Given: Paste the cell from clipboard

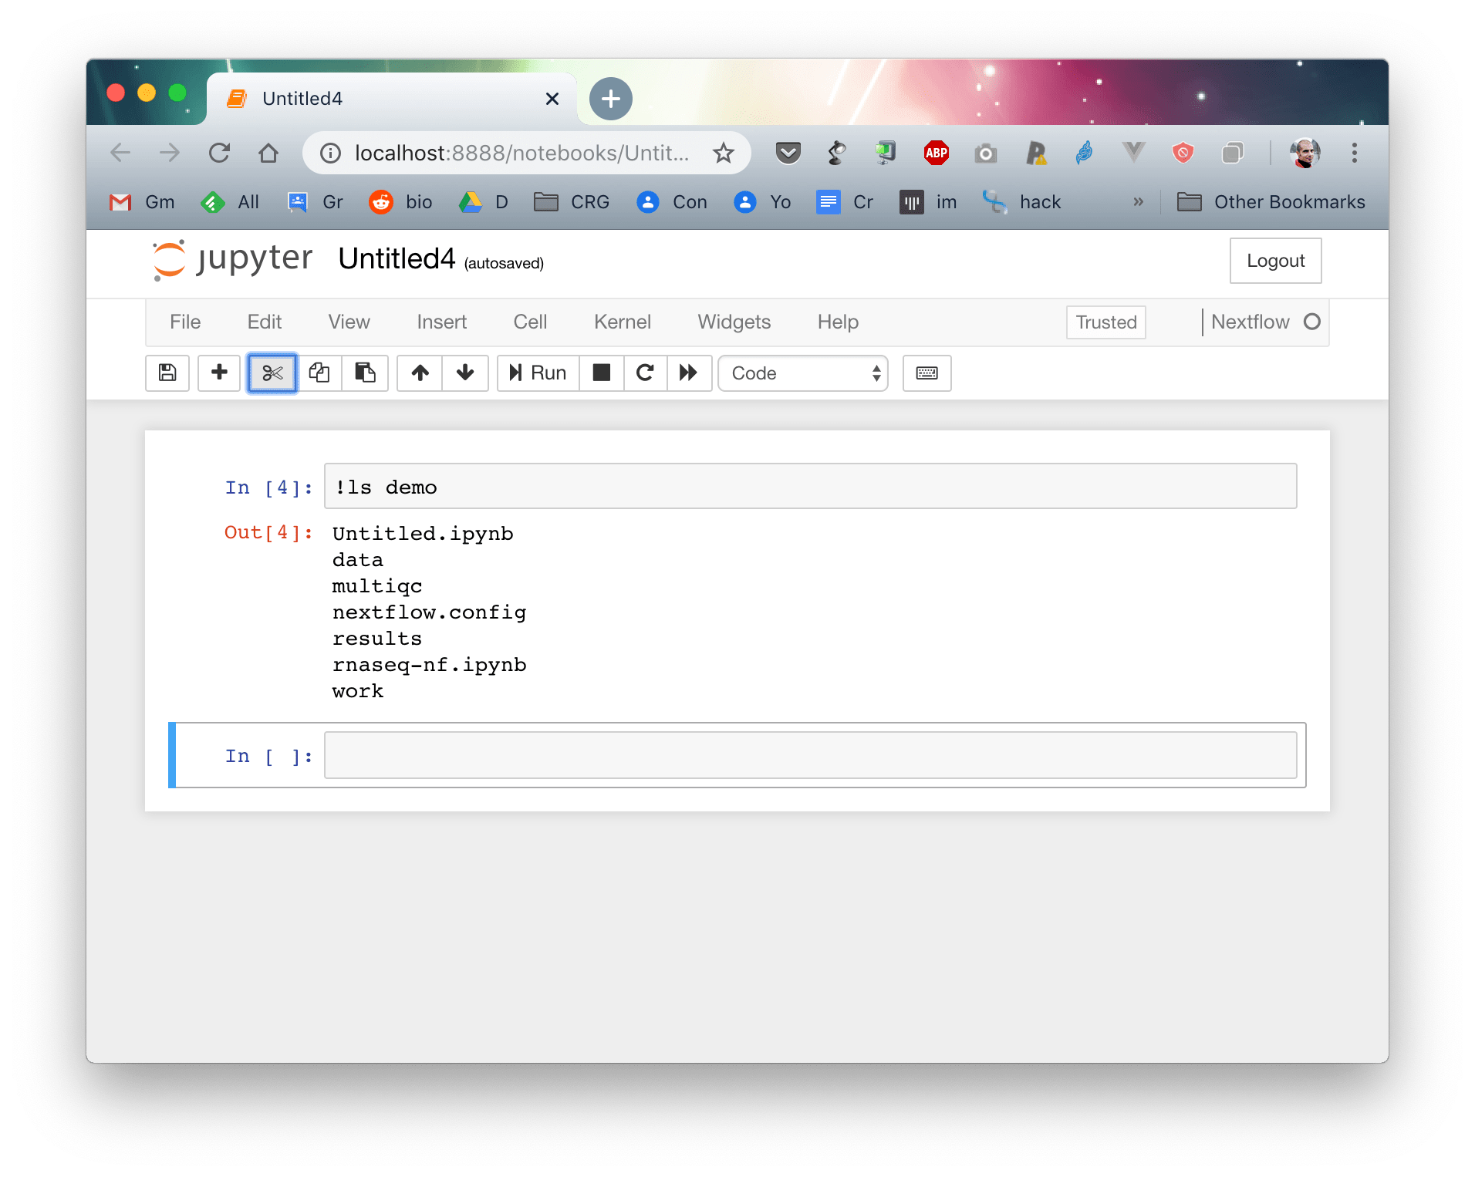Looking at the screenshot, I should point(365,373).
